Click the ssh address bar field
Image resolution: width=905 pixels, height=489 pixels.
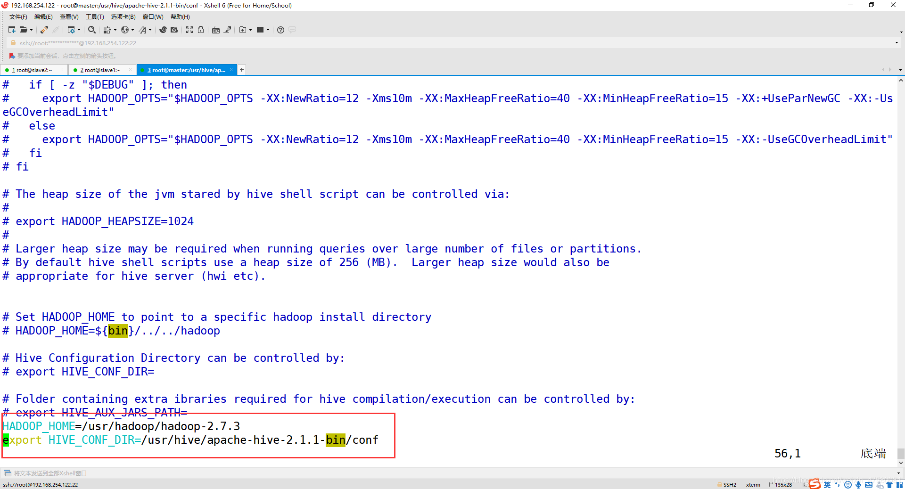452,43
